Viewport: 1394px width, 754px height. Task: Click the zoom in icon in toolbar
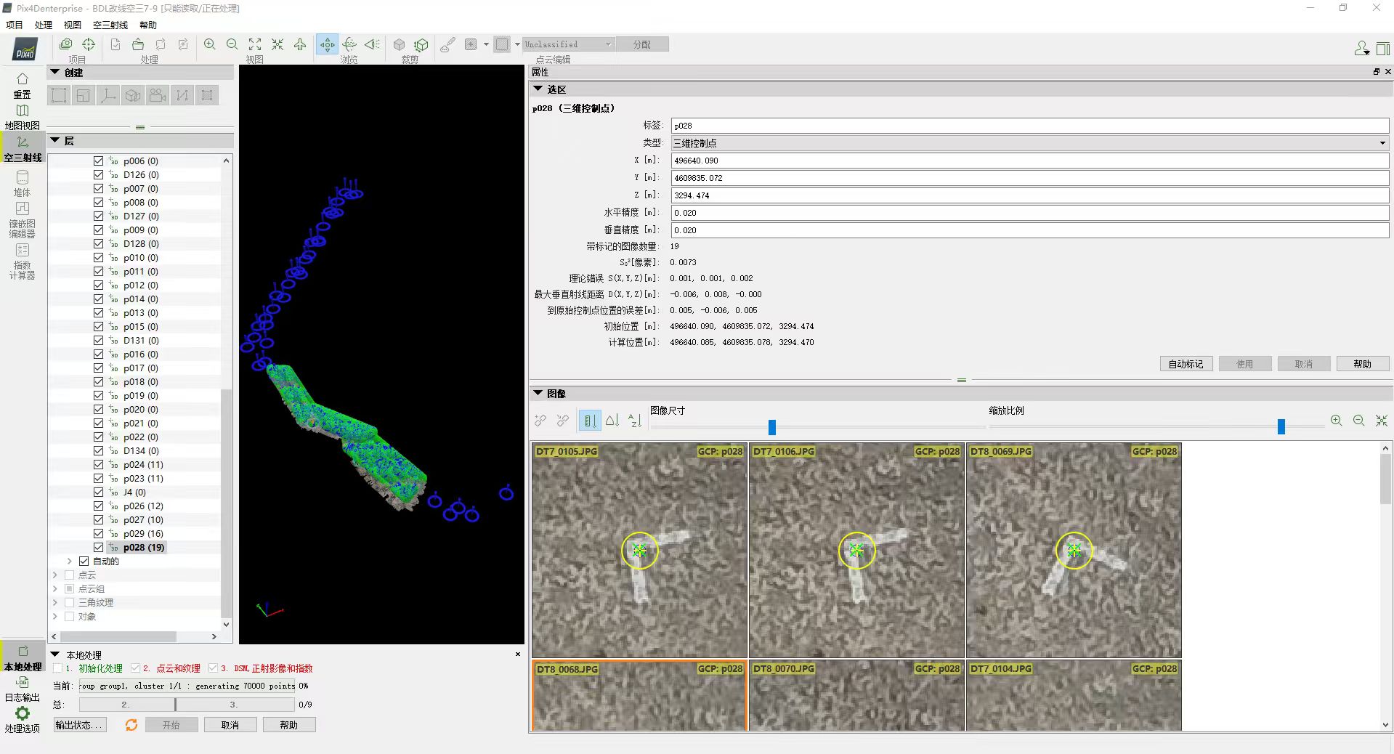209,44
